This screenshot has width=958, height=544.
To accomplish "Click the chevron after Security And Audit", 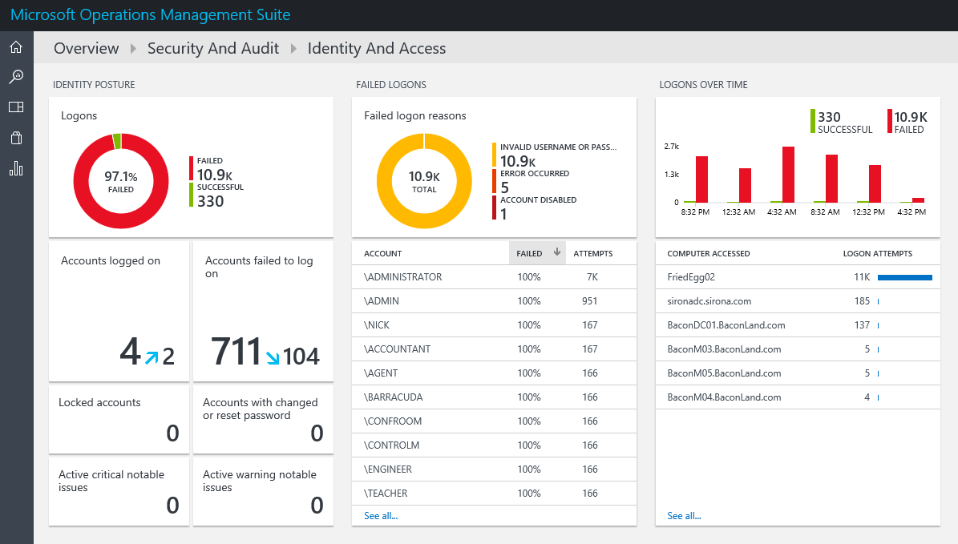I will [293, 48].
